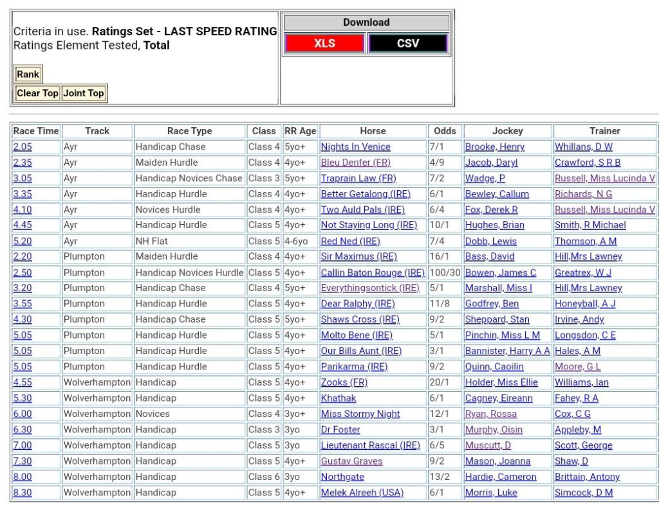Click the 6.00 Wolverhampton race time
Viewport: 659px width, 514px height.
pos(23,414)
